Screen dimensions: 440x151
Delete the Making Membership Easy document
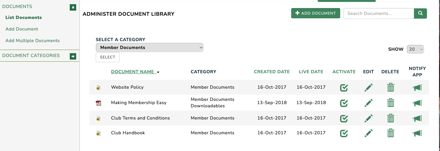point(391,103)
